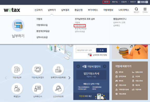Screen dimensions: 150x102
Task: Open the 법인지방소득세 calendar card
Action: [x=91, y=75]
